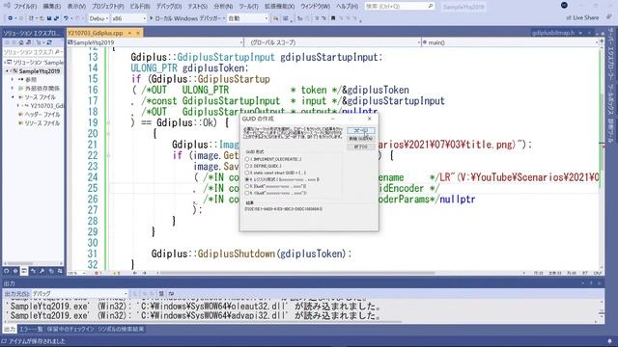Viewport: 618px width, 347px height.
Task: Click the Live Share button
Action: [582, 17]
